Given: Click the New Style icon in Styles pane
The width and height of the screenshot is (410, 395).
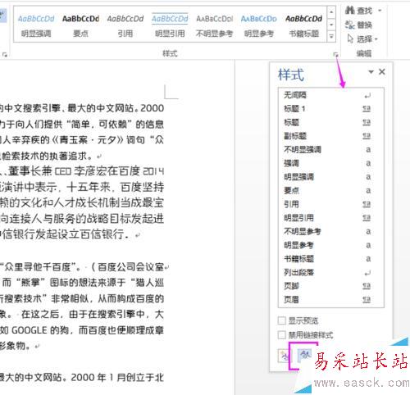Looking at the screenshot, I should [x=284, y=356].
